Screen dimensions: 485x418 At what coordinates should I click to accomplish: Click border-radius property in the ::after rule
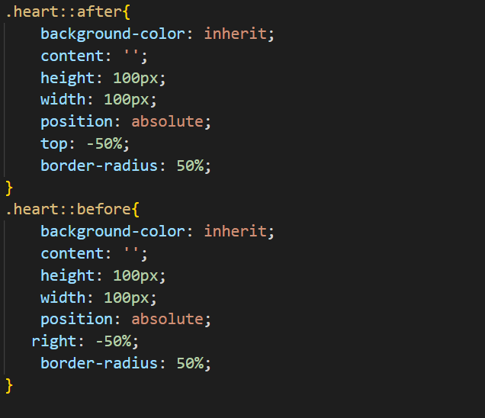click(x=99, y=166)
